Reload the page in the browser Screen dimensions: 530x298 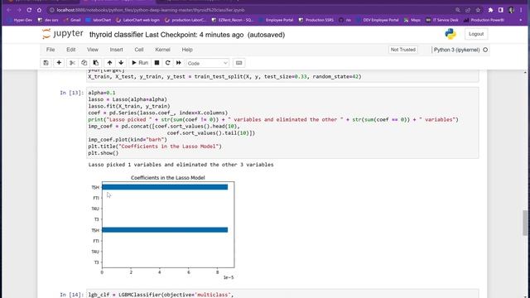tap(29, 10)
